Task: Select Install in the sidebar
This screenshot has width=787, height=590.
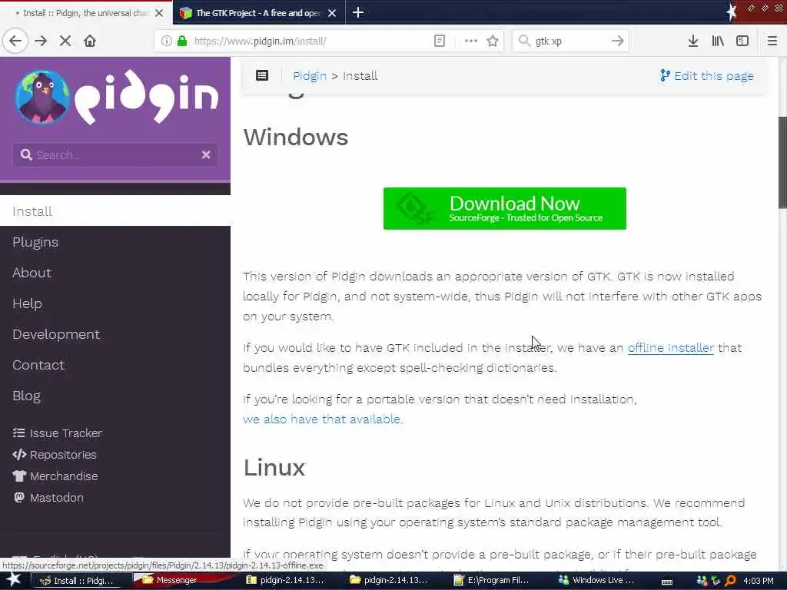Action: [115, 211]
